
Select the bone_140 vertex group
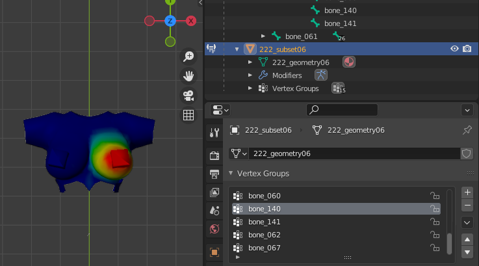[x=336, y=209]
